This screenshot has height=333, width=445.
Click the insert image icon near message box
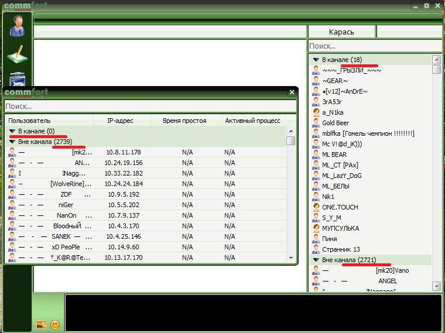click(41, 324)
